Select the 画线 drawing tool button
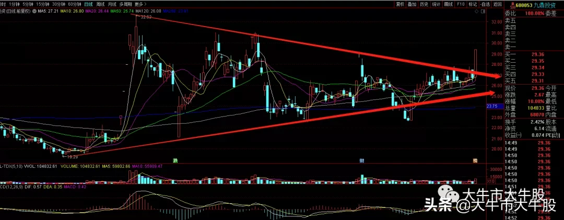 point(448,4)
